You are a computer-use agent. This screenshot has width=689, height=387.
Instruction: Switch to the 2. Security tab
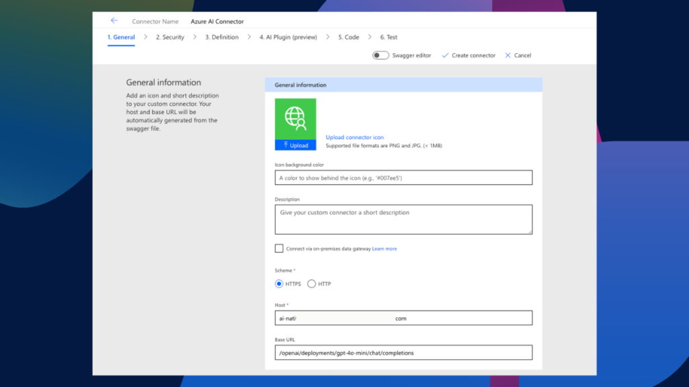pyautogui.click(x=170, y=37)
